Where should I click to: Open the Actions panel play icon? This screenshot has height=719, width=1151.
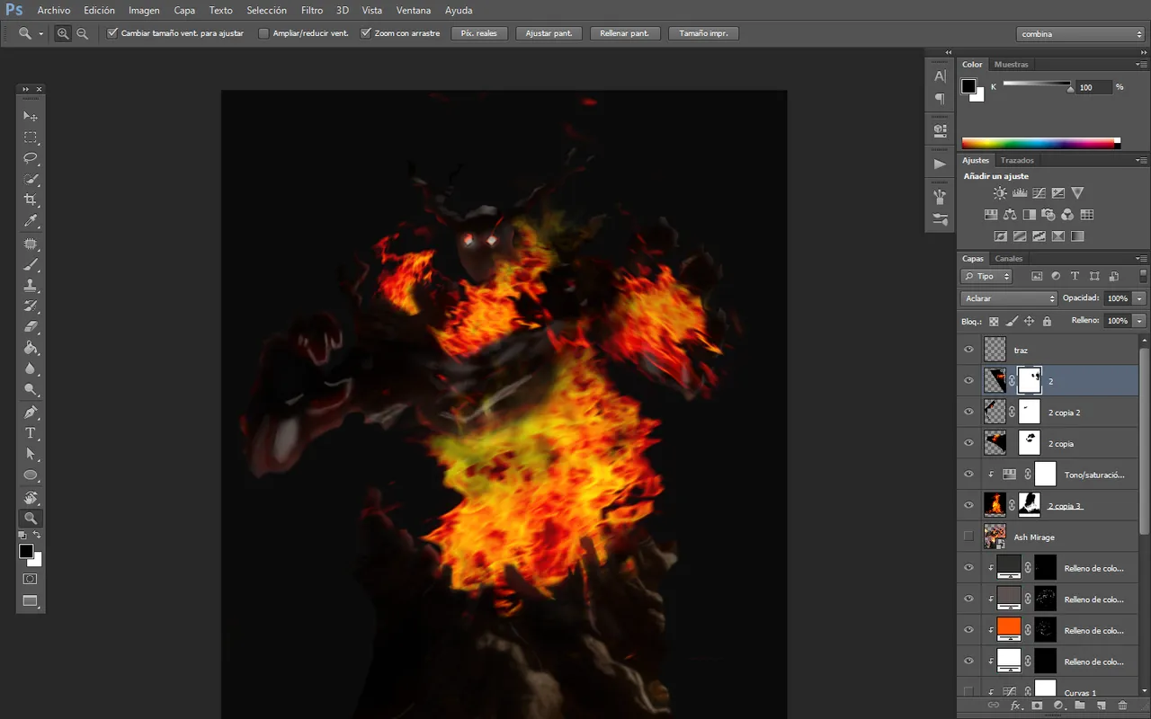pyautogui.click(x=940, y=164)
